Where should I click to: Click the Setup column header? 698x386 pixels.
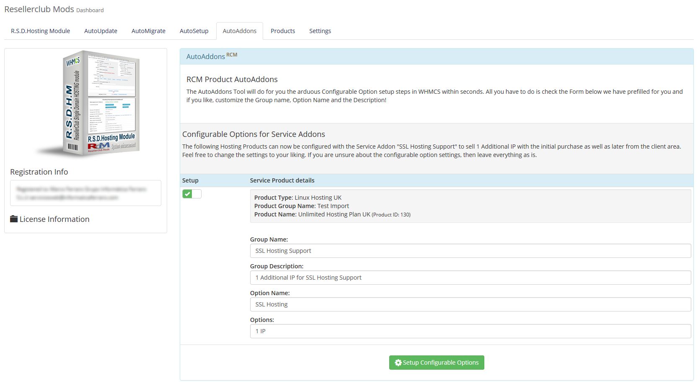click(x=190, y=180)
